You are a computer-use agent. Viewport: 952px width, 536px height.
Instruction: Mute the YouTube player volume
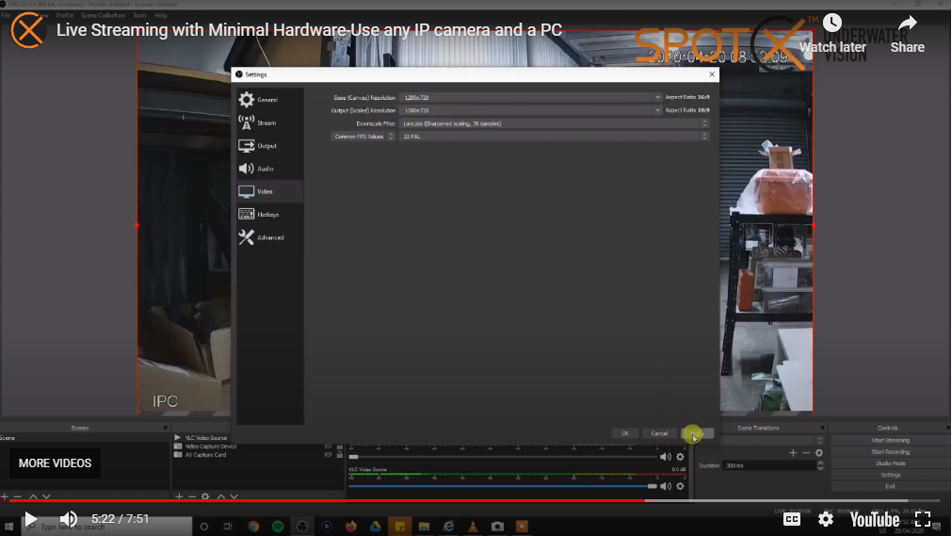pos(69,520)
